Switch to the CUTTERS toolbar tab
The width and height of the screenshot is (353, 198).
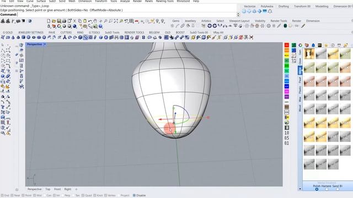66,32
